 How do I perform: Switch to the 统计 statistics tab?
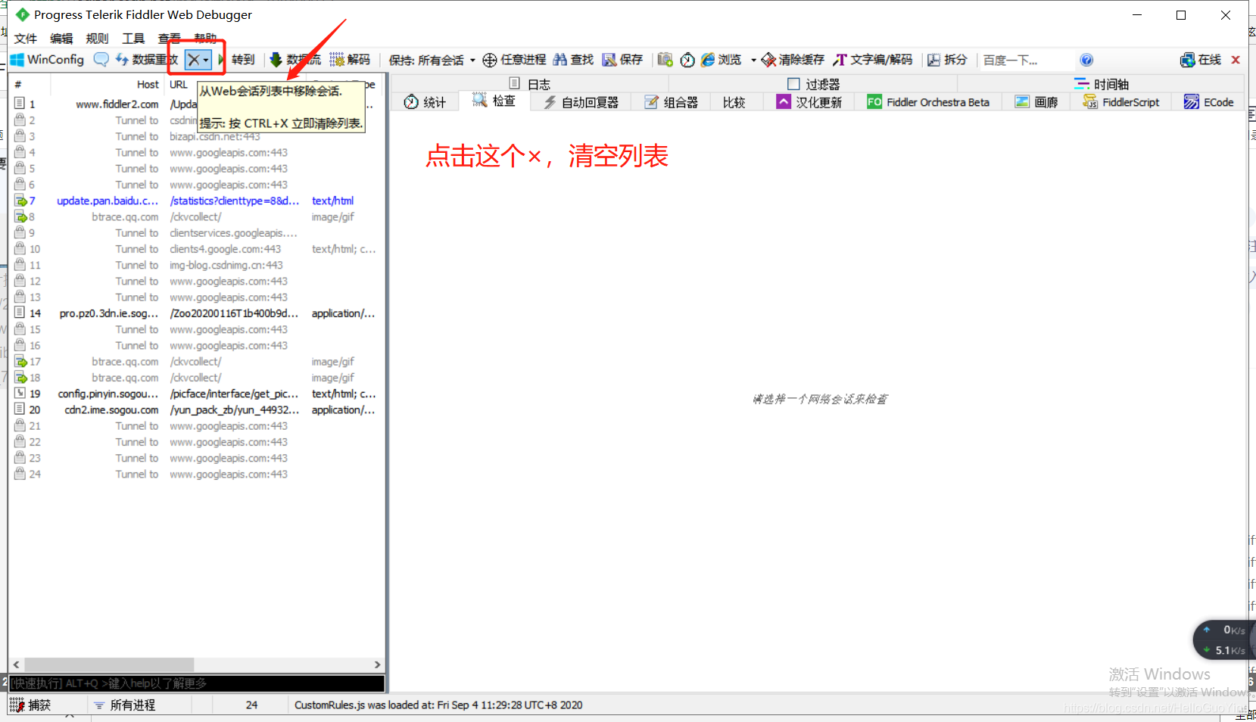425,102
